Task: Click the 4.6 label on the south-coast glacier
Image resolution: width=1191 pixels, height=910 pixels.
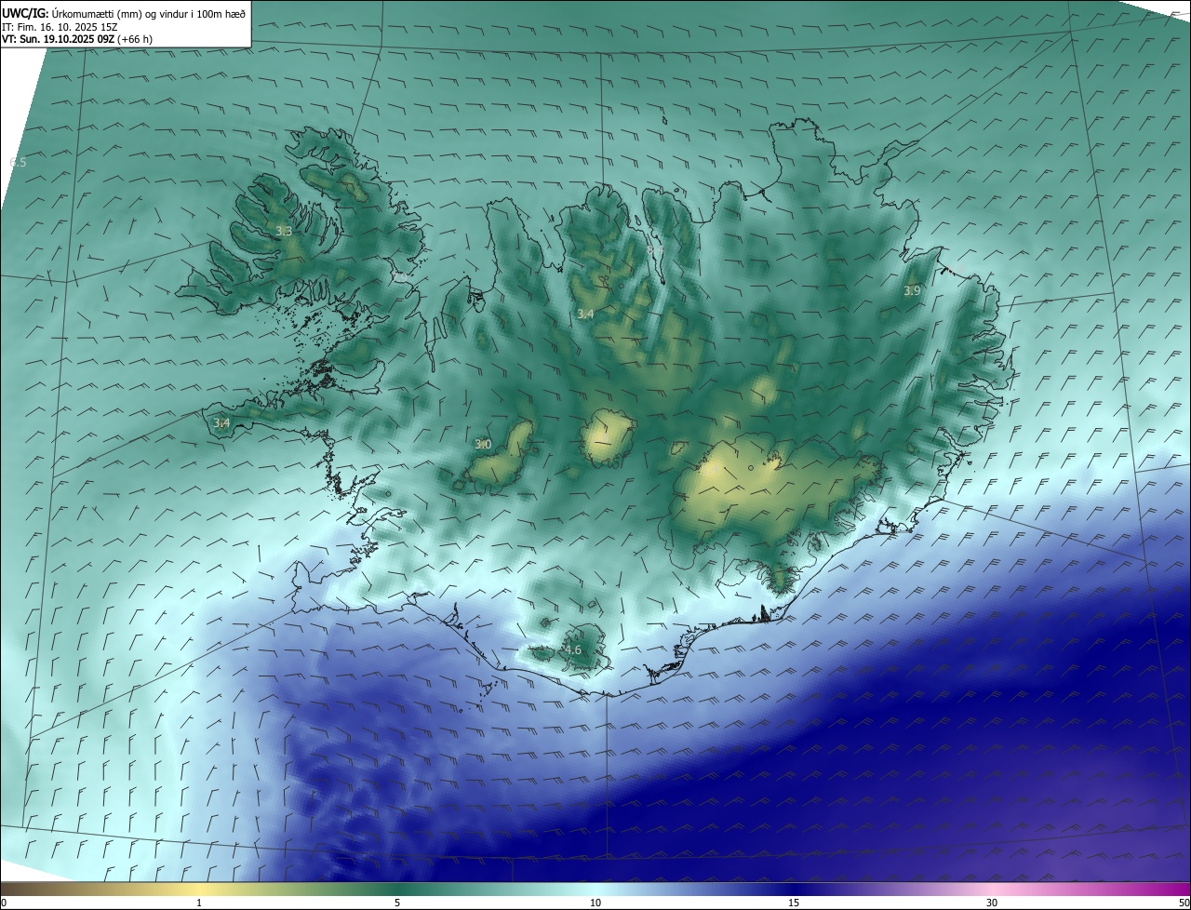Action: tap(572, 650)
